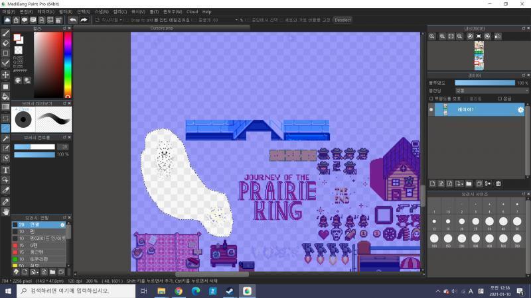531x298 pixels.
Task: Open the 필터(R) Filter menu
Action: coord(66,12)
